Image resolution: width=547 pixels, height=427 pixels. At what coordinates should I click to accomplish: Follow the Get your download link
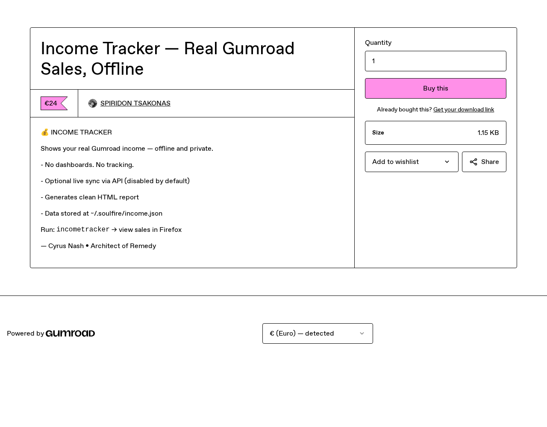[464, 110]
